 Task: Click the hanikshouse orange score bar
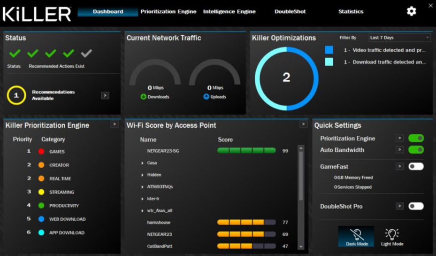(x=246, y=222)
